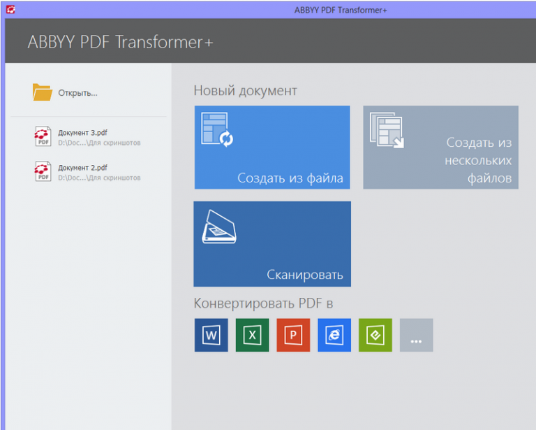Convert PDF to HTML via IE icon
Image resolution: width=536 pixels, height=430 pixels.
coord(334,335)
